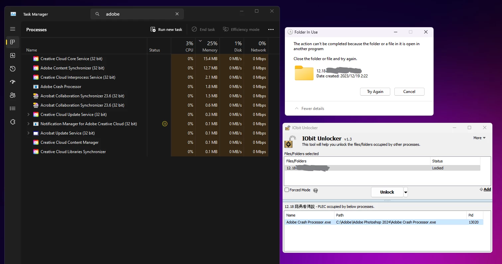502x264 pixels.
Task: Sort by Status column header
Action: click(159, 46)
